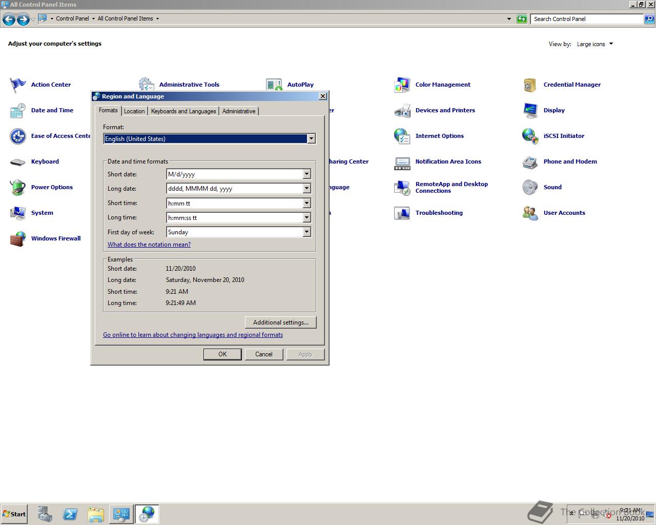Viewport: 656px width, 525px height.
Task: Click the Start button
Action: point(14,514)
